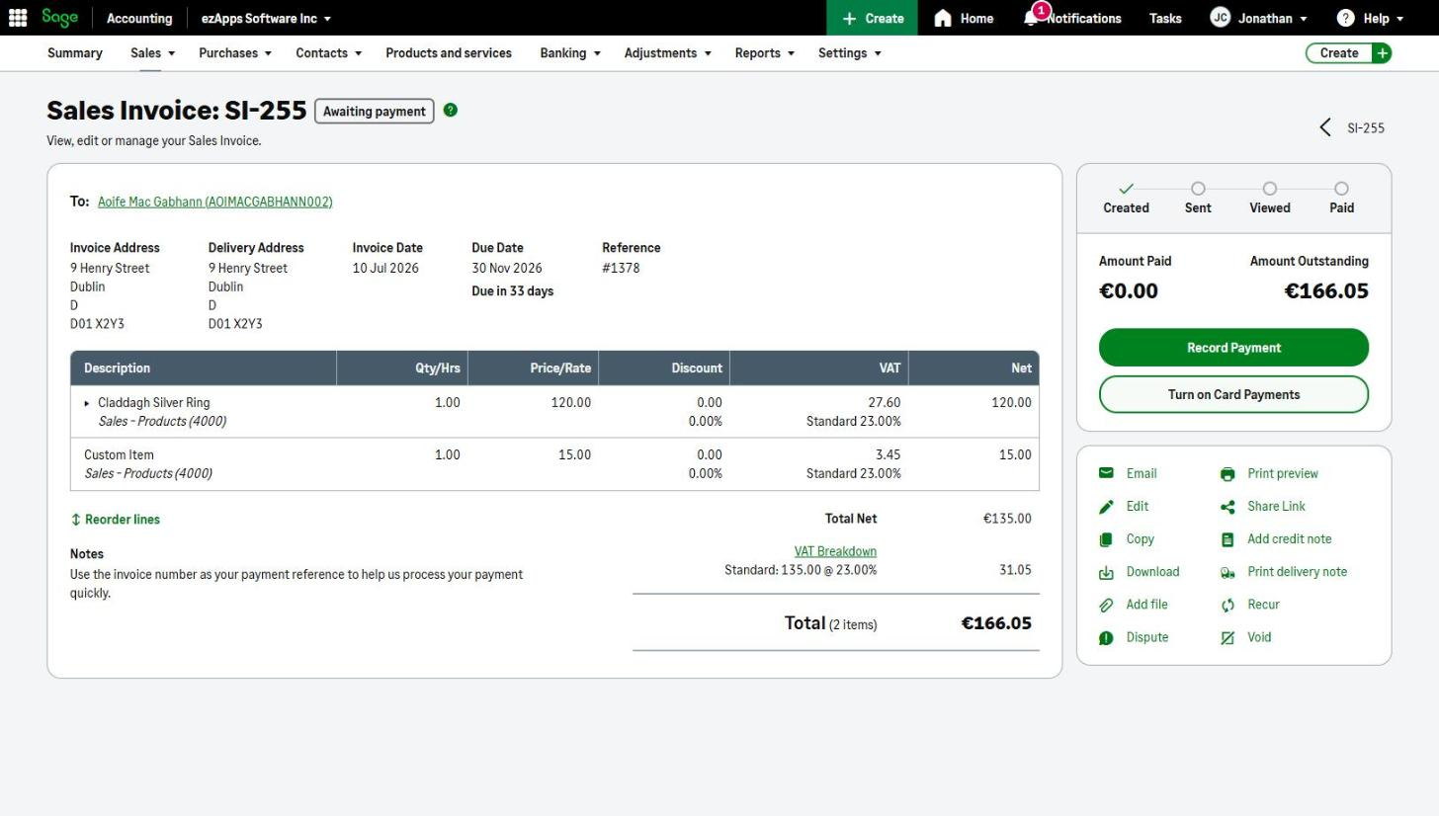
Task: Go to Home in the top bar
Action: click(x=964, y=18)
